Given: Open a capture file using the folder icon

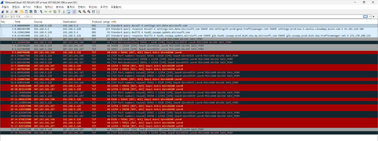Looking at the screenshot, I should tap(22, 12).
